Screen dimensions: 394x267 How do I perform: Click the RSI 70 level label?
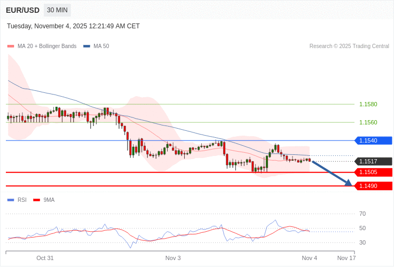(x=363, y=214)
